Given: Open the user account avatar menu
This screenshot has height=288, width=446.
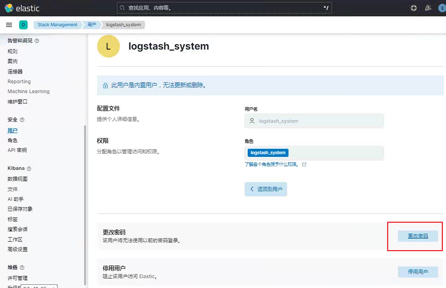Looking at the screenshot, I should click(x=442, y=8).
